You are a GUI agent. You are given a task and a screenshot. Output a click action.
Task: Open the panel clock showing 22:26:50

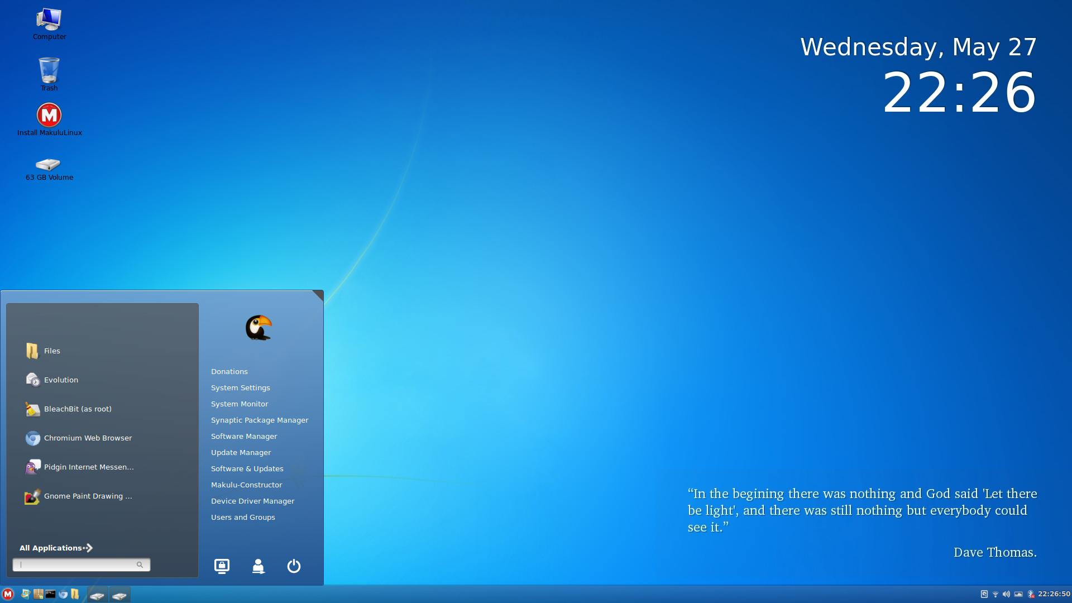pyautogui.click(x=1054, y=595)
